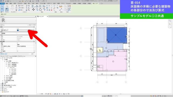Collapse the Views root node in browser

pyautogui.click(x=1, y=58)
